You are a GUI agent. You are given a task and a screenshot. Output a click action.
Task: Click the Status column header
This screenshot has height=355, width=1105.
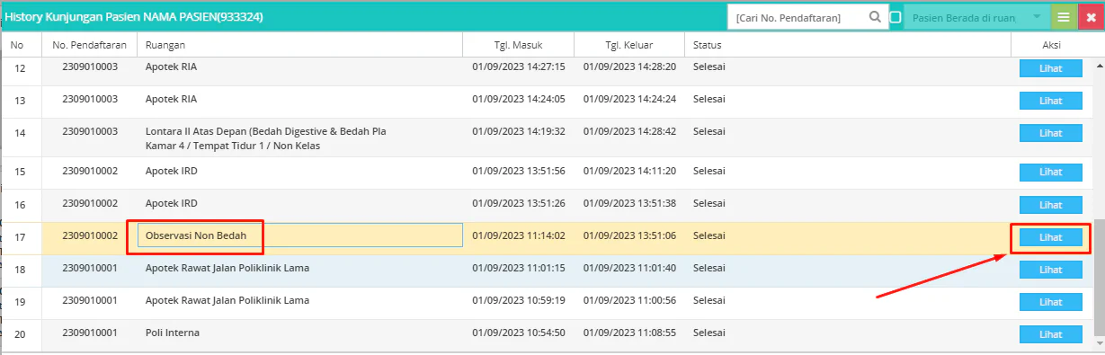pyautogui.click(x=847, y=45)
